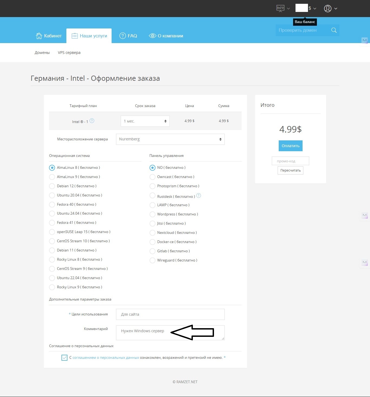Click the Пересчитать button

coord(290,170)
